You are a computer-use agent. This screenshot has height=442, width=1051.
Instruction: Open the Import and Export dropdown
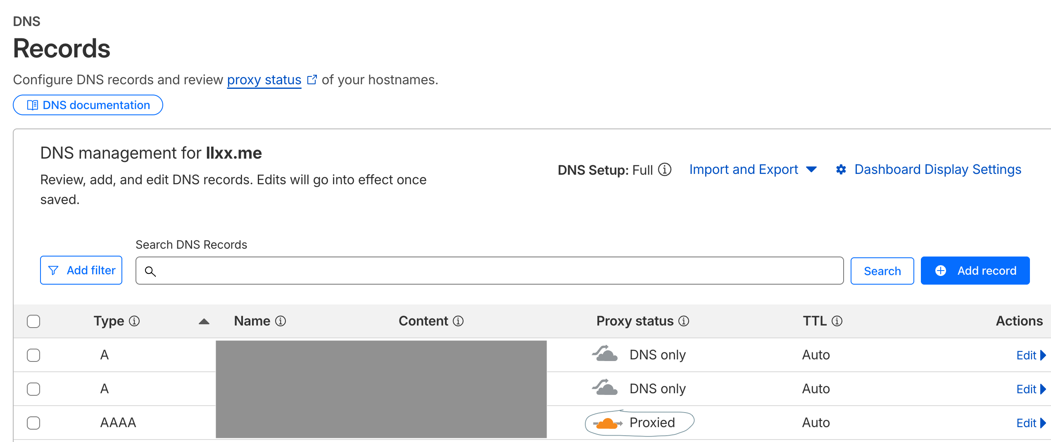pyautogui.click(x=752, y=169)
